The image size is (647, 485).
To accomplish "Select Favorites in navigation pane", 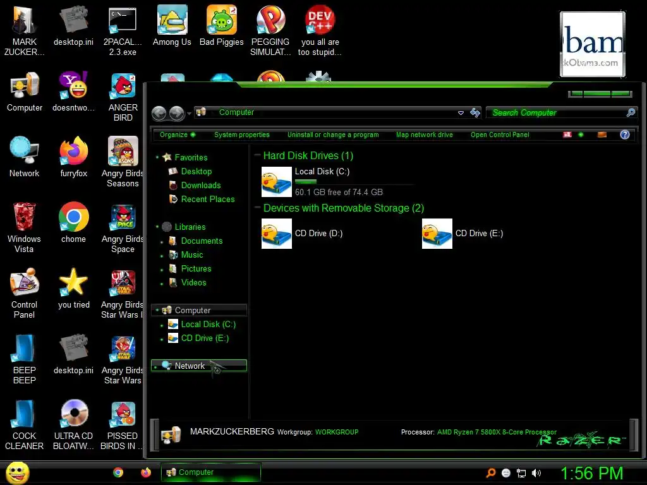I will (x=191, y=157).
